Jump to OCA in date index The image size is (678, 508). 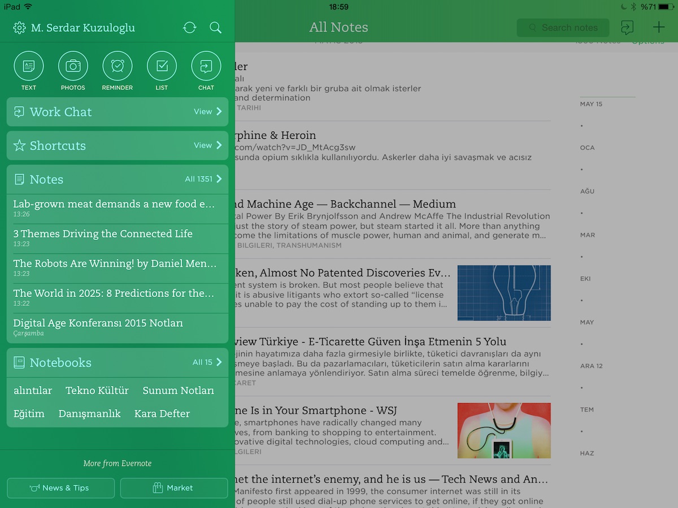tap(587, 147)
